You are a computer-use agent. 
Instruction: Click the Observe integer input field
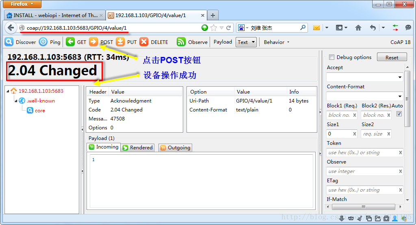click(364, 171)
